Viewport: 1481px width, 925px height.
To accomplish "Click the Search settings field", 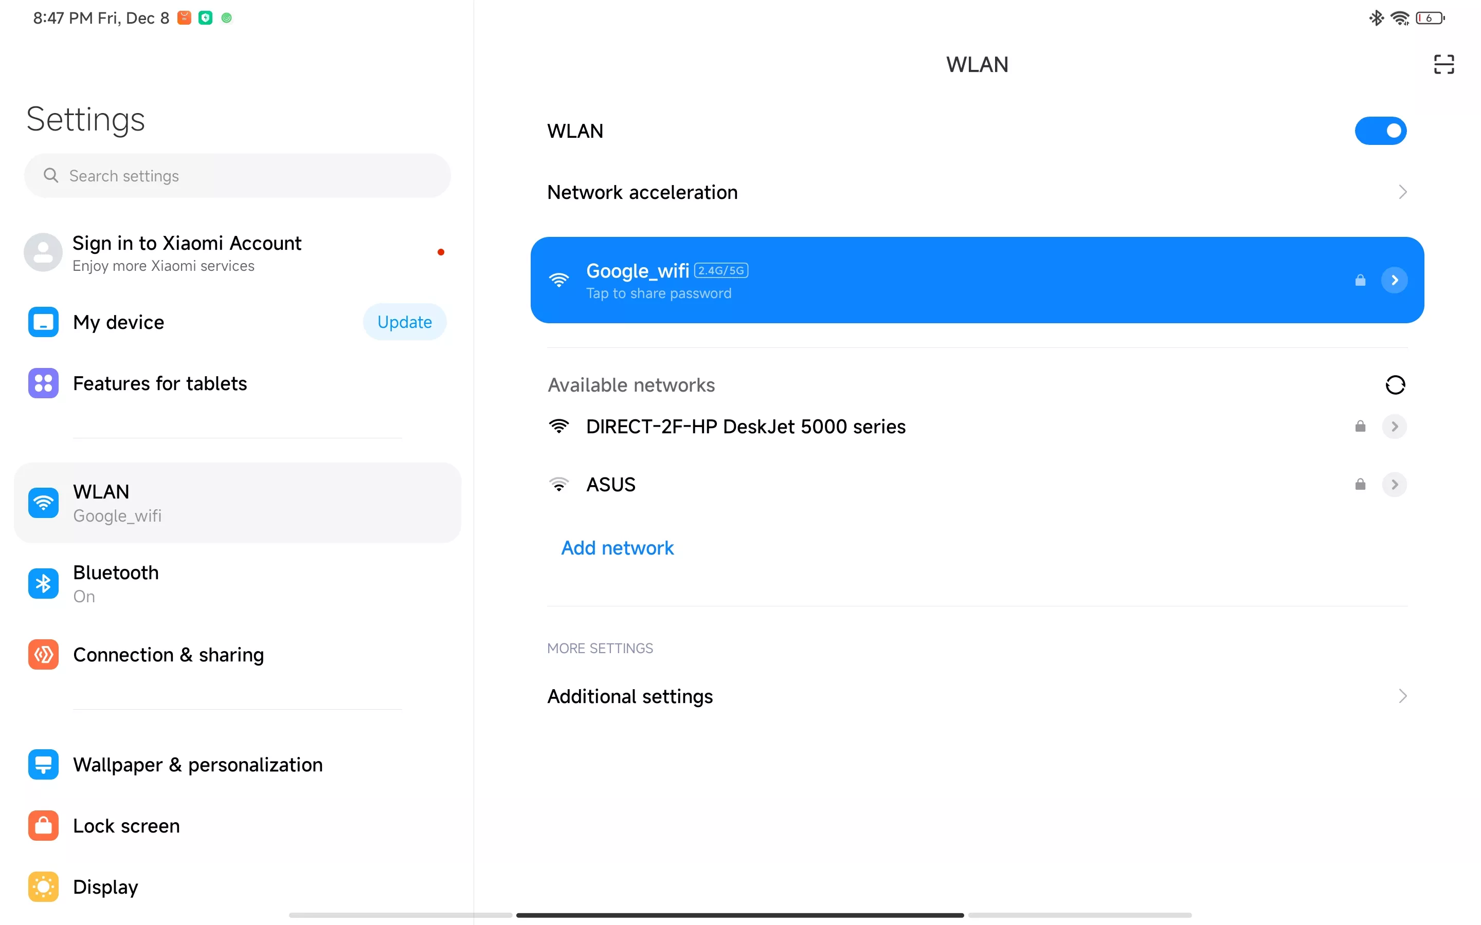I will pyautogui.click(x=238, y=176).
